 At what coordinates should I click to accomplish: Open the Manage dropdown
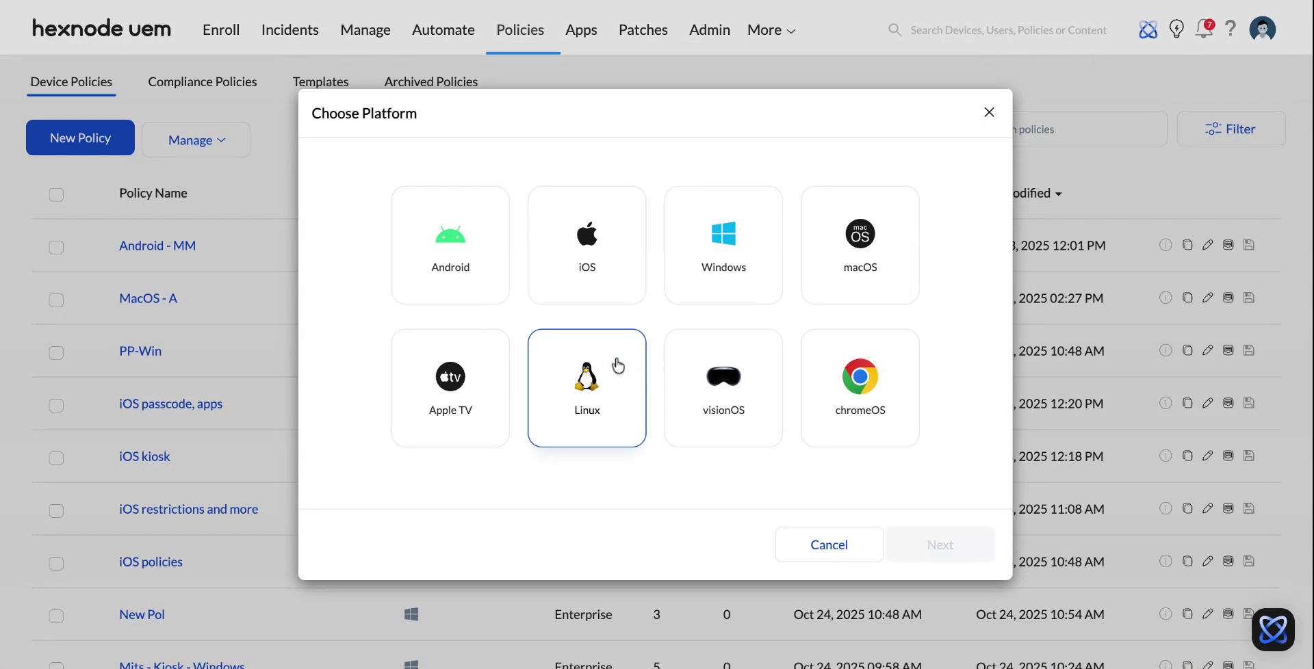point(196,140)
